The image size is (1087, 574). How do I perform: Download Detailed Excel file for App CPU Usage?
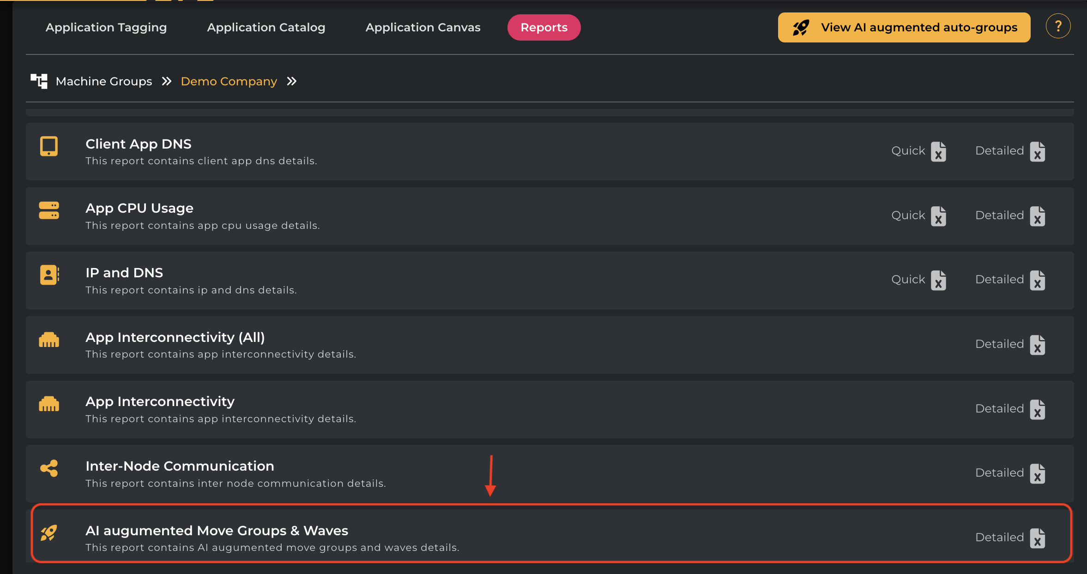click(x=1037, y=216)
